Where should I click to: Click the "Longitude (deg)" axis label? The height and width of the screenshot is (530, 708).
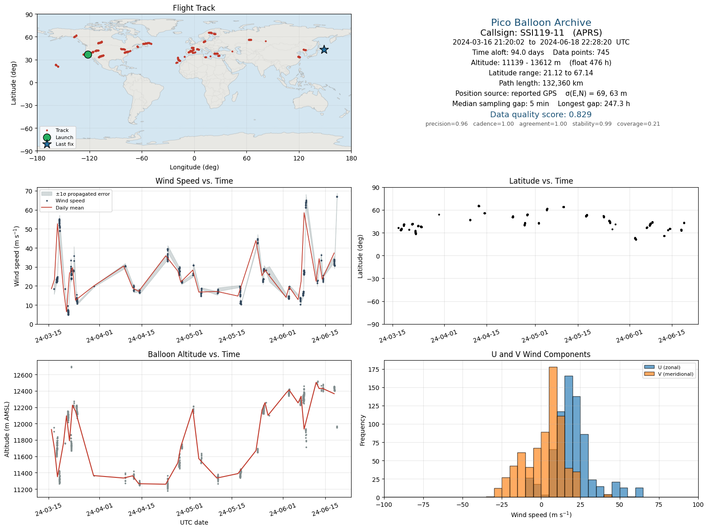194,167
